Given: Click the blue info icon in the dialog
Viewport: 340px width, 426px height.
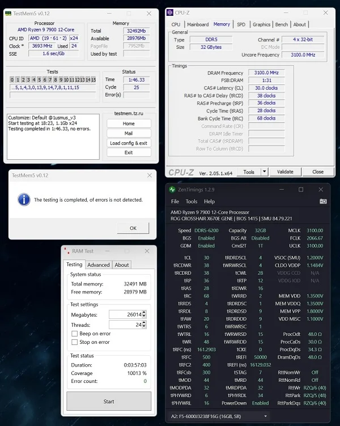Looking at the screenshot, I should click(24, 199).
